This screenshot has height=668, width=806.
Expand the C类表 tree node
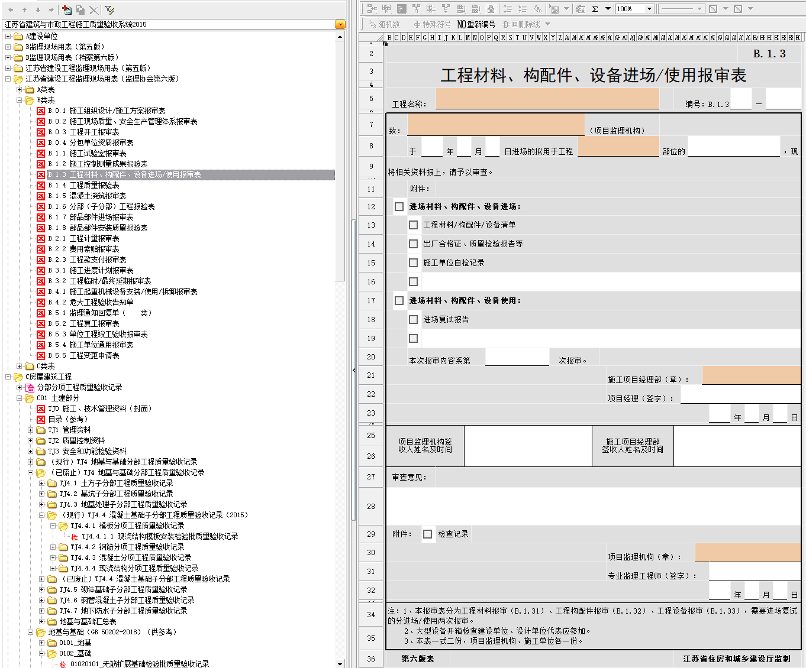(19, 367)
